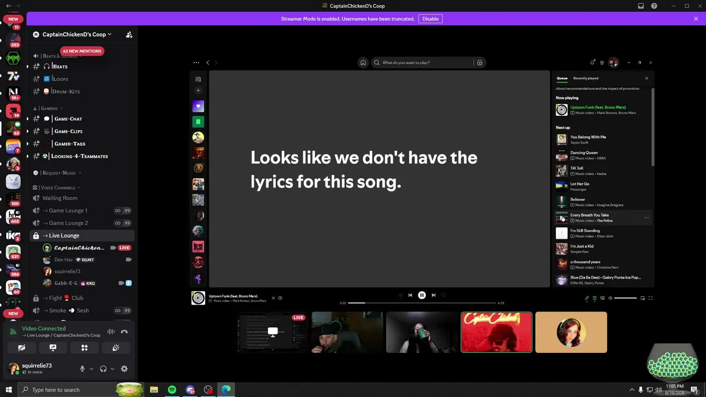Image resolution: width=706 pixels, height=397 pixels.
Task: Skip to the next track
Action: pyautogui.click(x=434, y=295)
